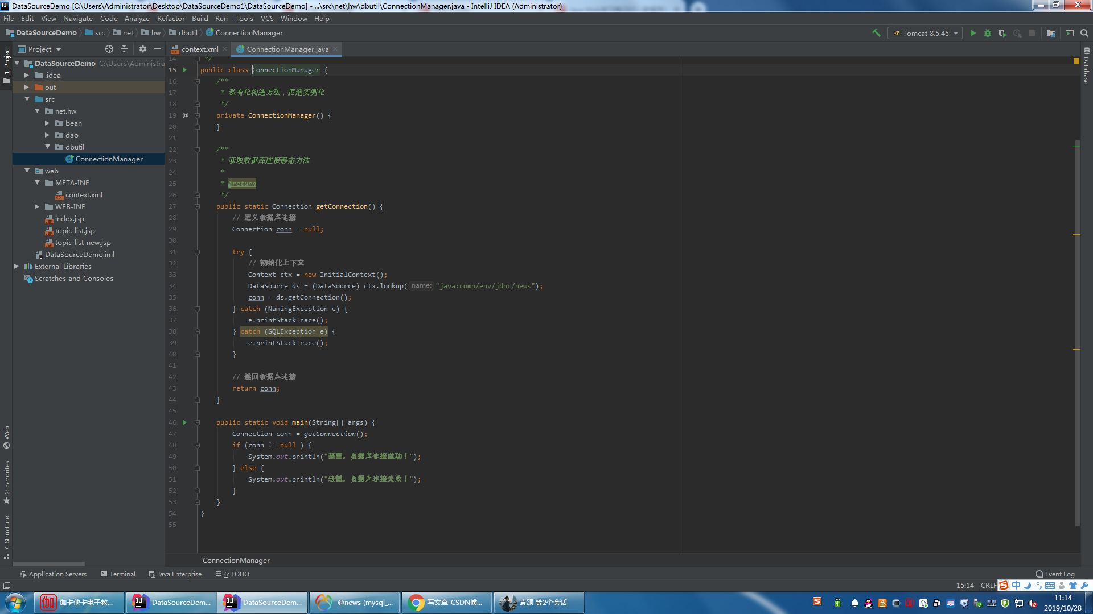Run Tomcat with the green play button
This screenshot has width=1093, height=614.
(x=973, y=33)
